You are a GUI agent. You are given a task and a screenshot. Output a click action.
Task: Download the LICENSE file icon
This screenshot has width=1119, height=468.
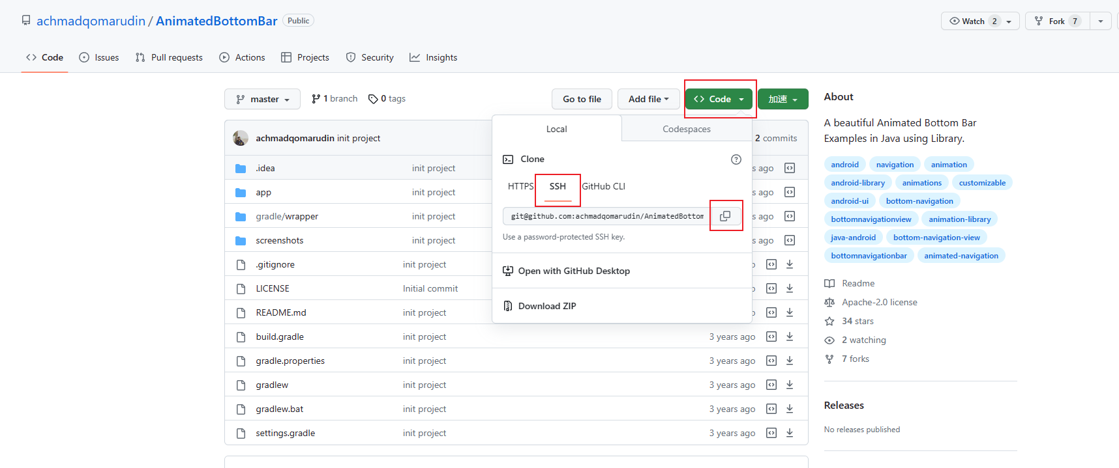pyautogui.click(x=790, y=288)
